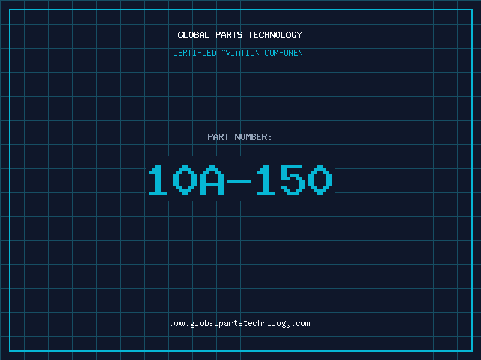Viewport: 481px width, 360px height.
Task: Click the GLOBAL PARTS-TECHNOLOGY heading
Action: 240,35
